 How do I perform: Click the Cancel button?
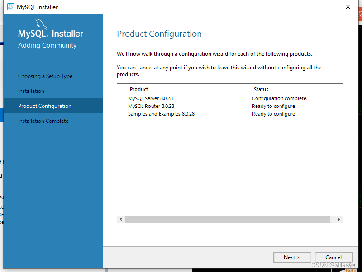click(x=333, y=257)
